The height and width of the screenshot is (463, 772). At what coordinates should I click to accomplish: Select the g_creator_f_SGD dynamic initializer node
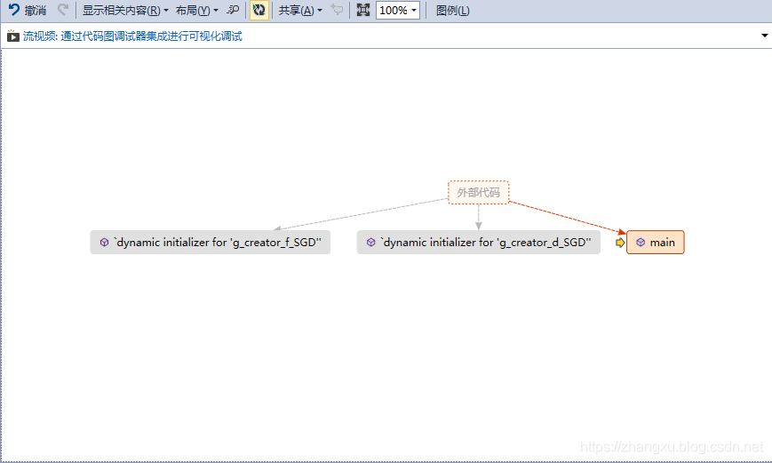211,243
